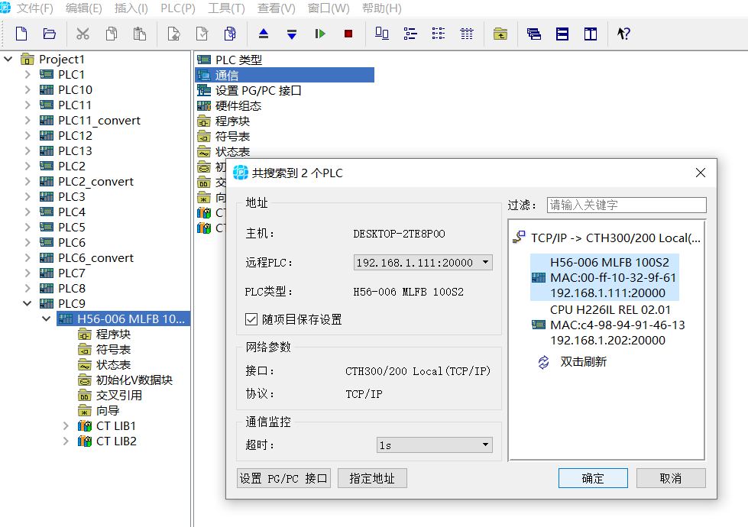This screenshot has height=527, width=748.
Task: Open the PLC(P) menu
Action: tap(177, 8)
